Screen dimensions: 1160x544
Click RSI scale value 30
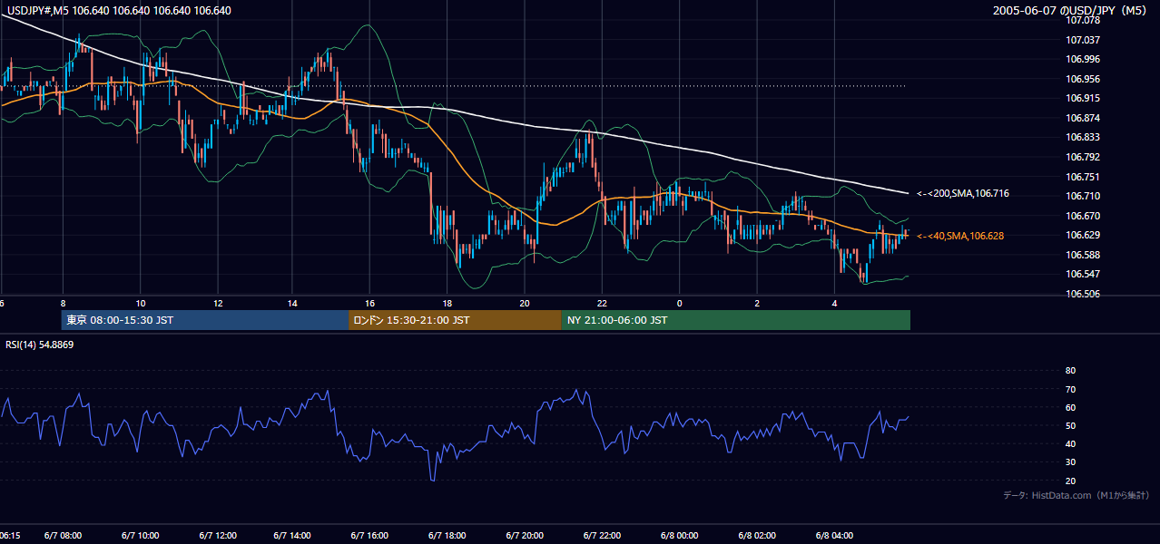[x=1070, y=462]
